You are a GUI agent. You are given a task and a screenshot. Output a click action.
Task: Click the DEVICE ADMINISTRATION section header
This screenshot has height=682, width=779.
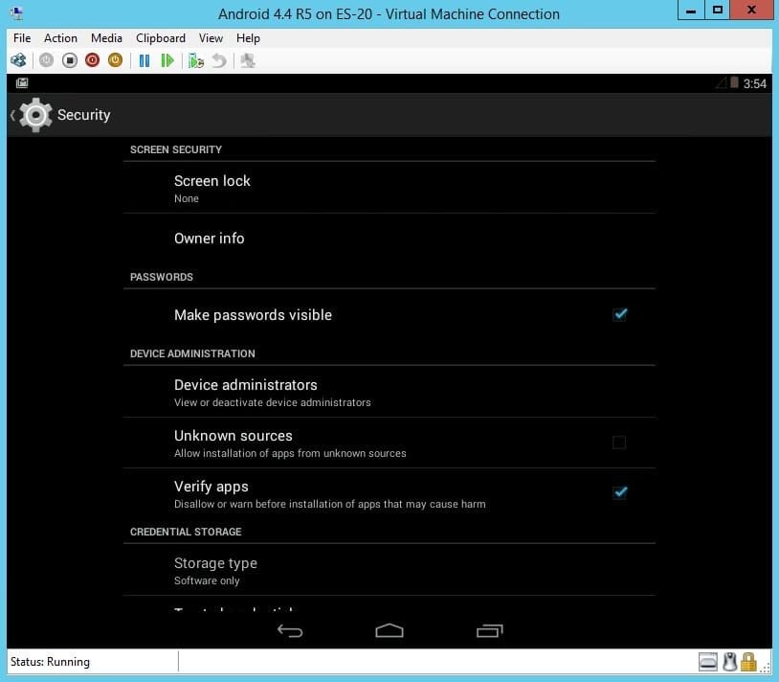[192, 353]
